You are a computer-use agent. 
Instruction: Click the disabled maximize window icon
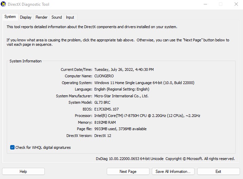(221, 4)
